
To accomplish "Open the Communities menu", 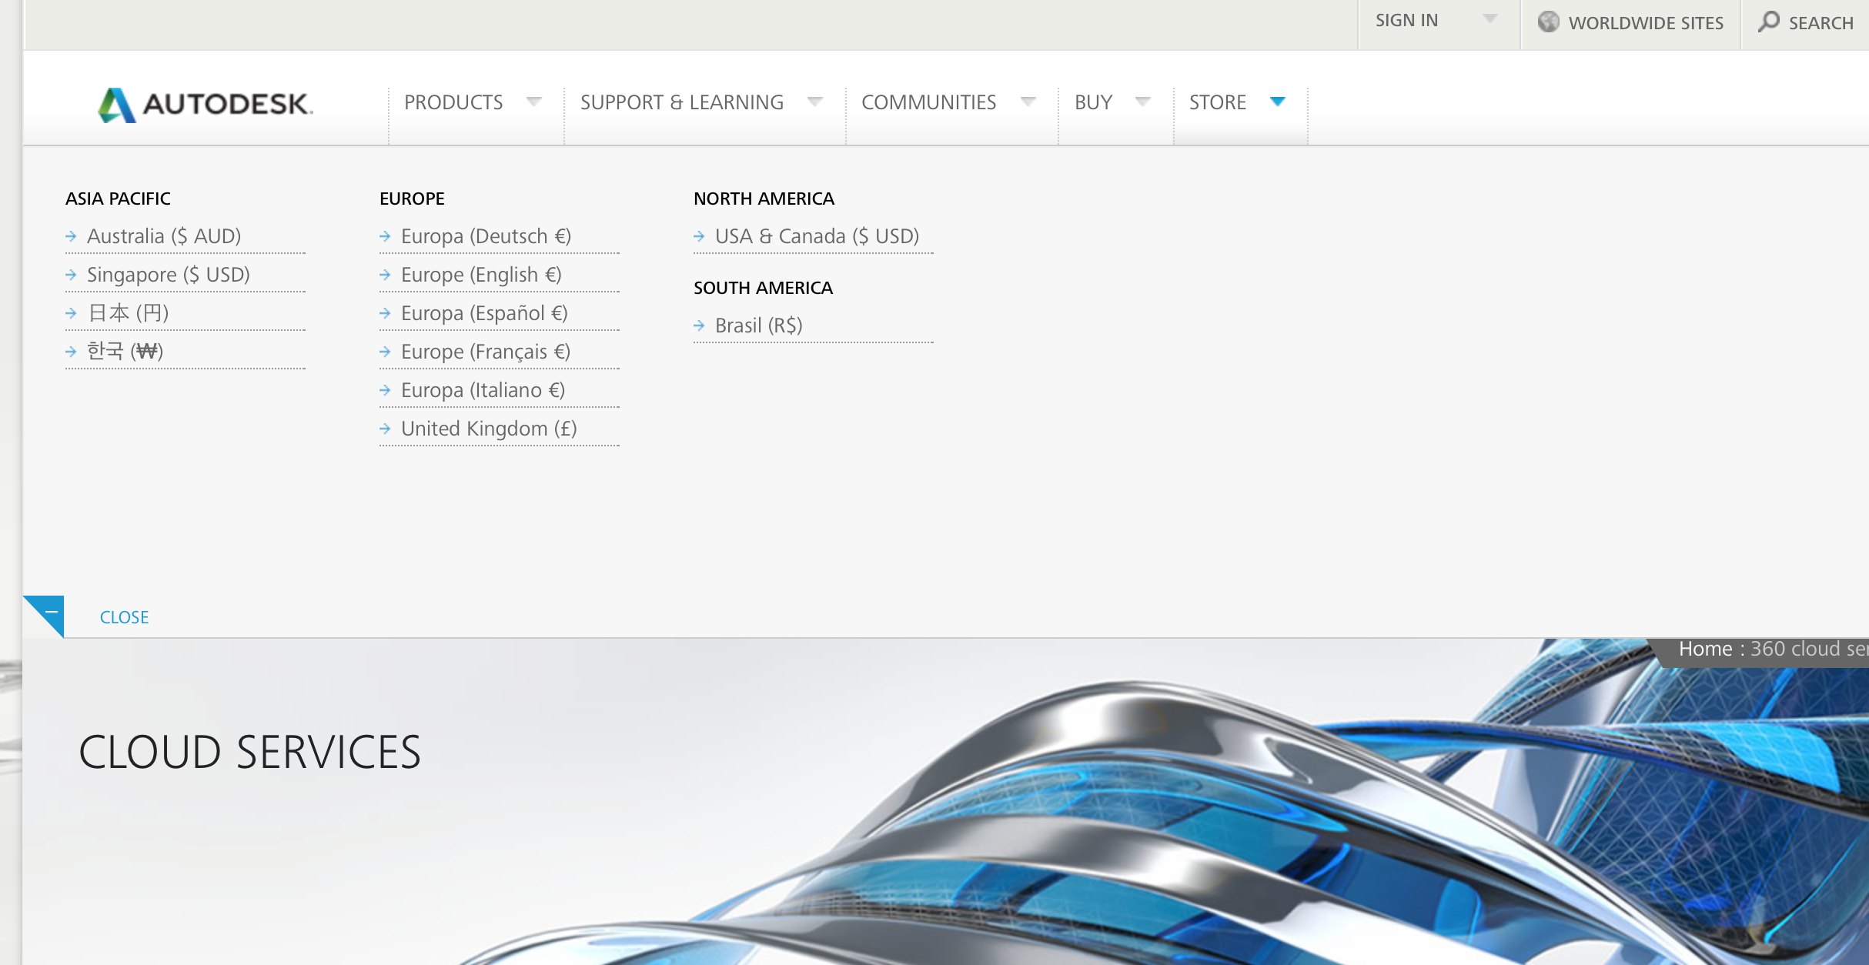I will tap(929, 102).
